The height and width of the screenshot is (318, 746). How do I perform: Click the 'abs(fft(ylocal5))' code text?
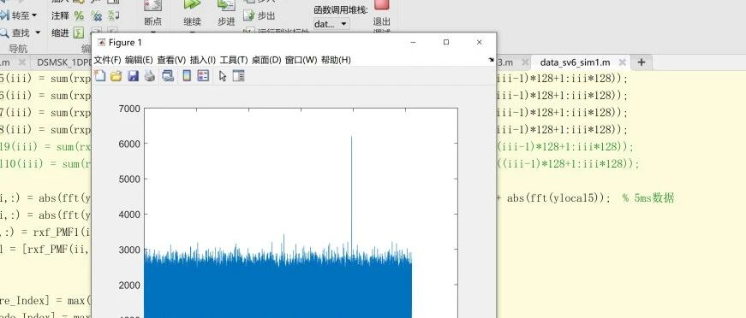coord(556,198)
